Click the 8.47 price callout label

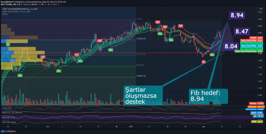(x=242, y=32)
